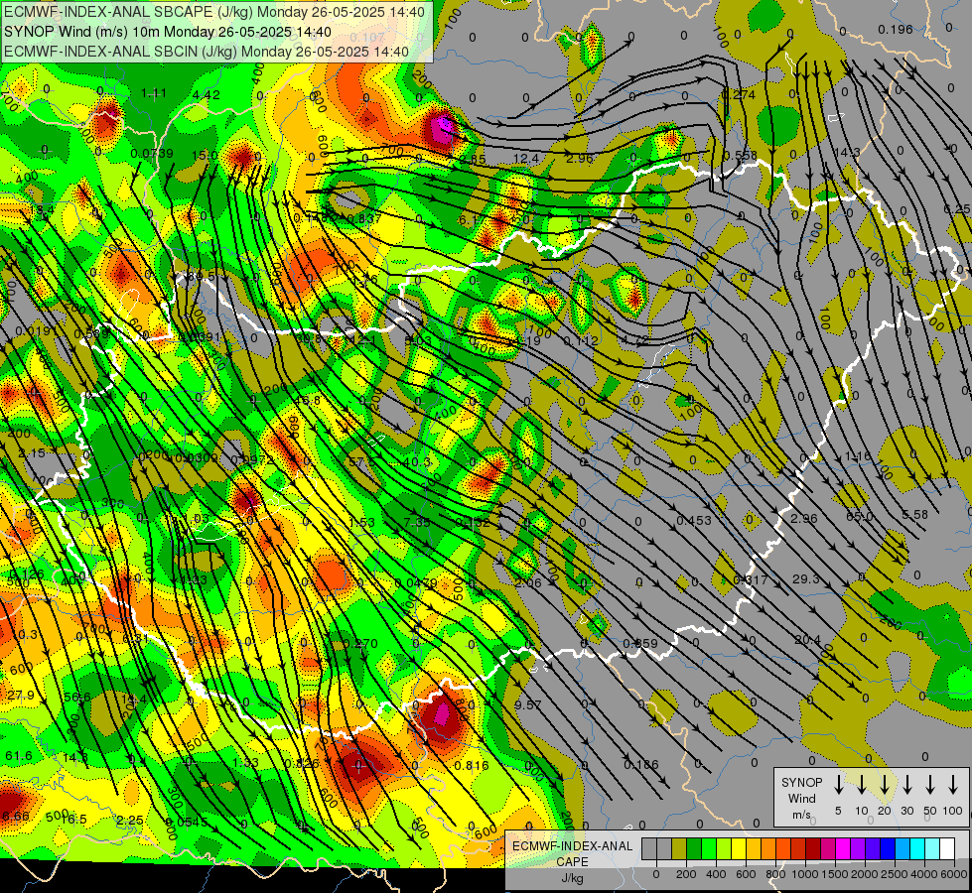Click the '6000' tick label in the CAPE legend
Image resolution: width=972 pixels, height=893 pixels.
point(954,874)
